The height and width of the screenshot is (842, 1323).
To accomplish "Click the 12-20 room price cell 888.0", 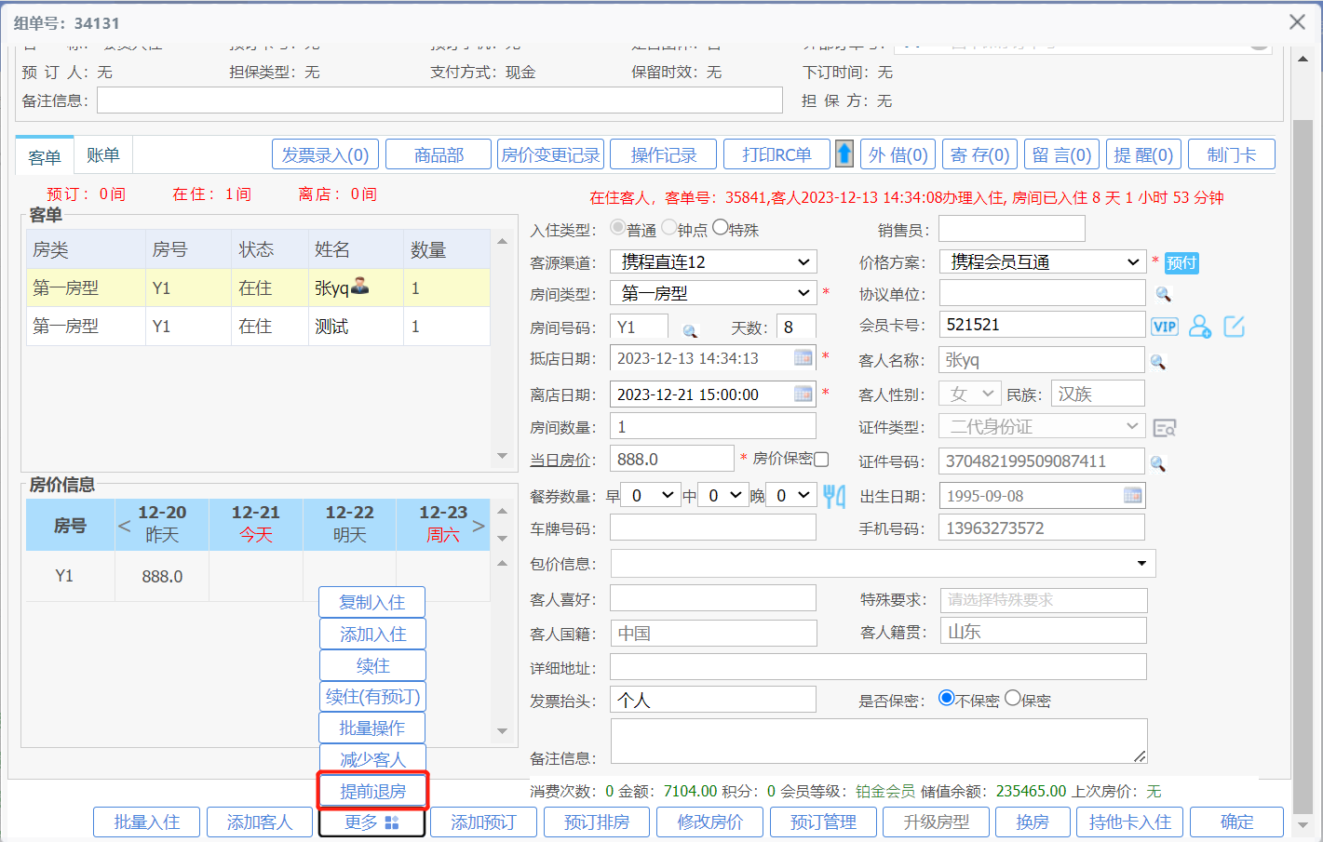I will [162, 576].
